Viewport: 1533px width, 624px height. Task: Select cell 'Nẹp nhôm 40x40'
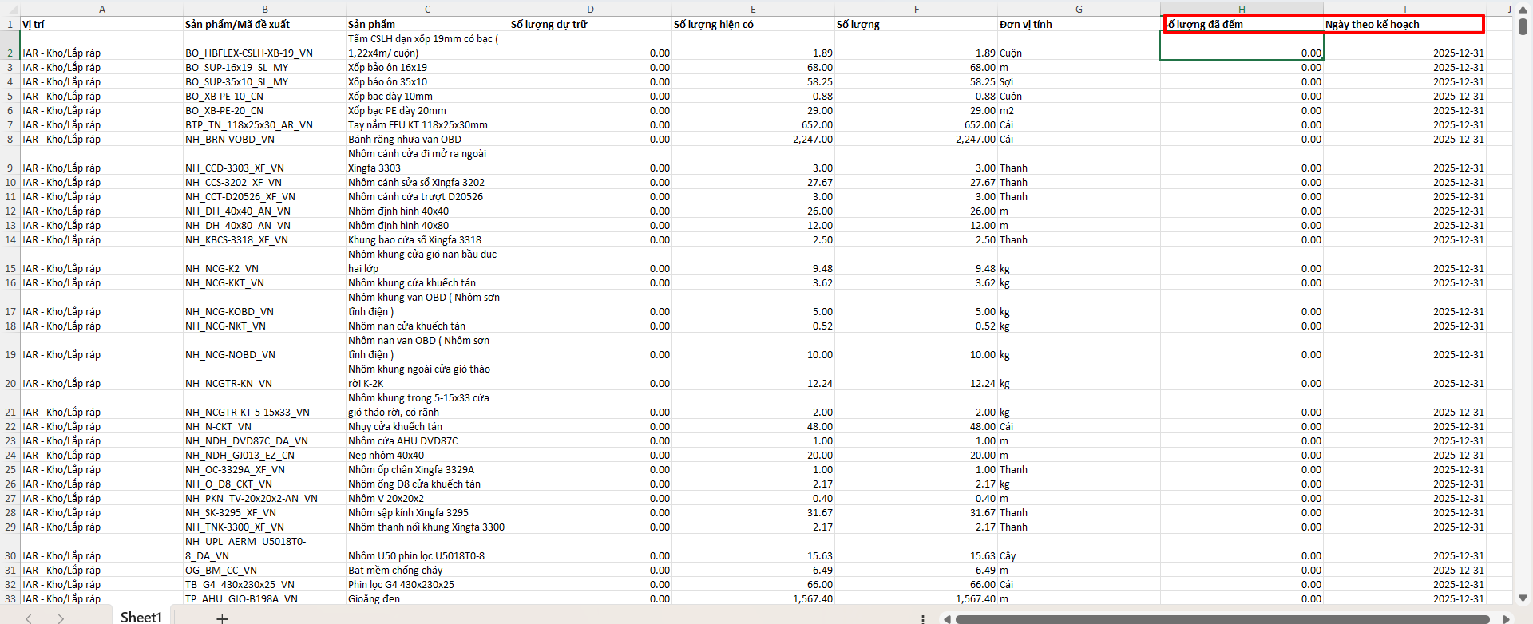point(427,456)
